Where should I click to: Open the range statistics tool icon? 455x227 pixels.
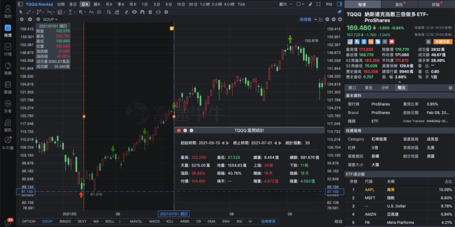[x=117, y=12]
